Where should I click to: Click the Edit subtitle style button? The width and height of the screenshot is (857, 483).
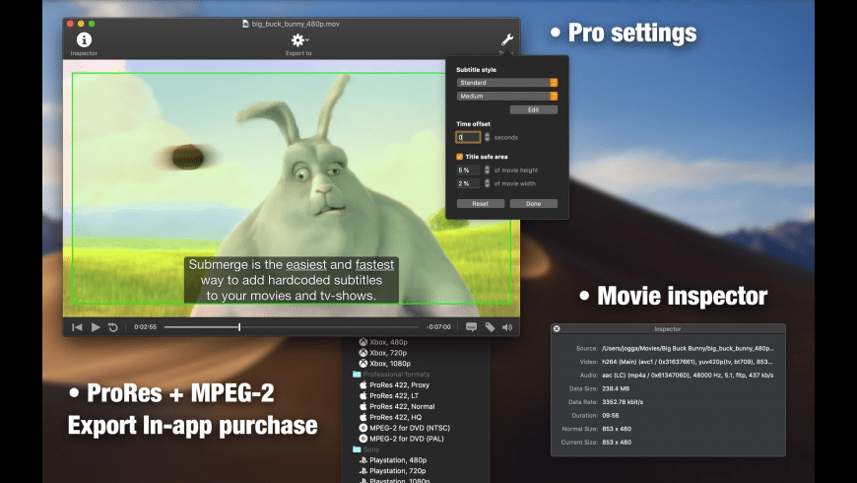pos(534,110)
